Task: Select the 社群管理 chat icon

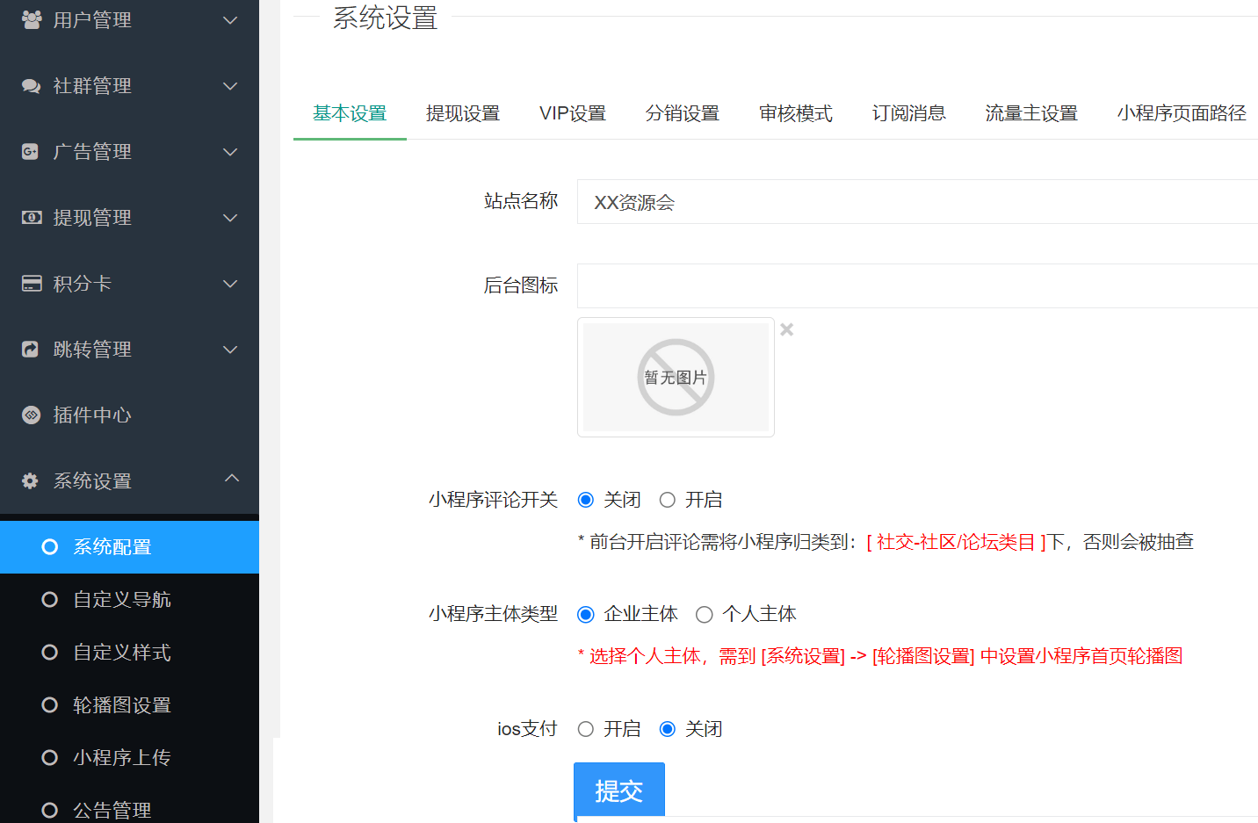Action: [x=33, y=85]
